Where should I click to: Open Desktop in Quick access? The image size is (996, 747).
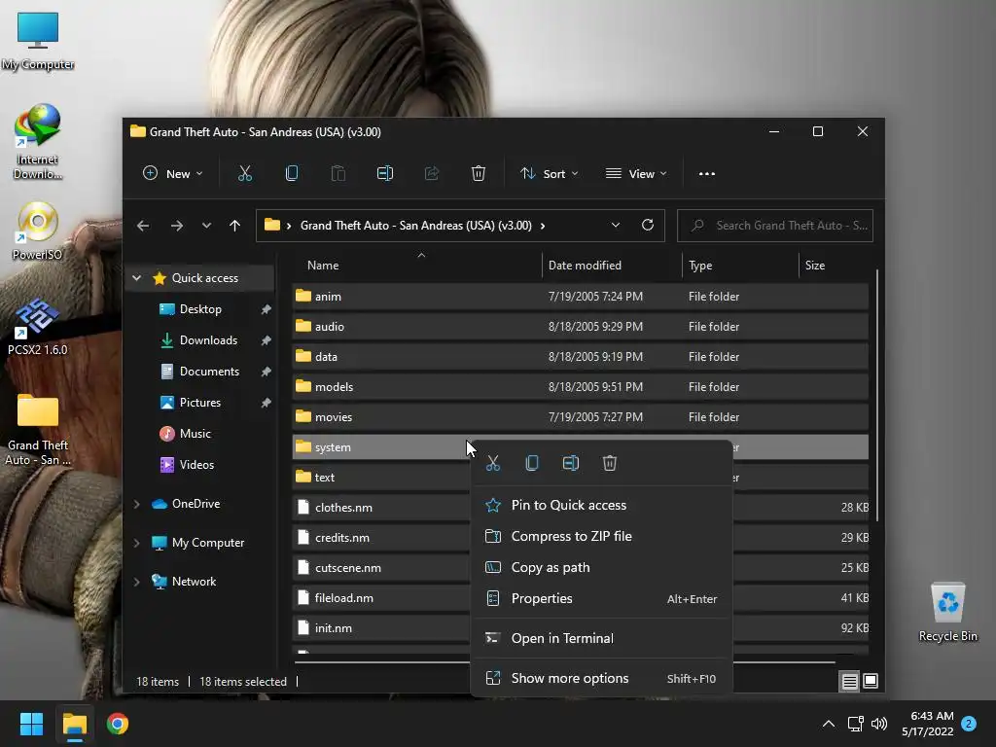coord(200,309)
